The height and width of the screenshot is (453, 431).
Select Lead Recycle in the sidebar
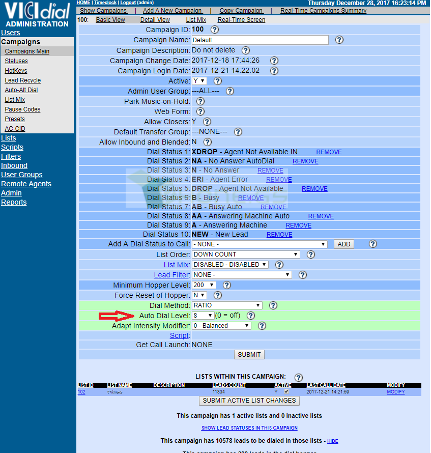23,80
